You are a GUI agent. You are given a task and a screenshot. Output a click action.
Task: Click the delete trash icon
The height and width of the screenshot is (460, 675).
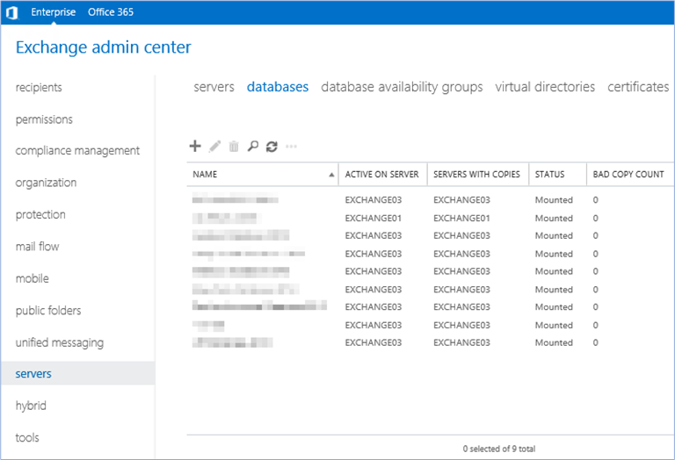click(x=234, y=147)
